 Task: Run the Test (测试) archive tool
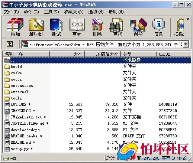pos(57,27)
